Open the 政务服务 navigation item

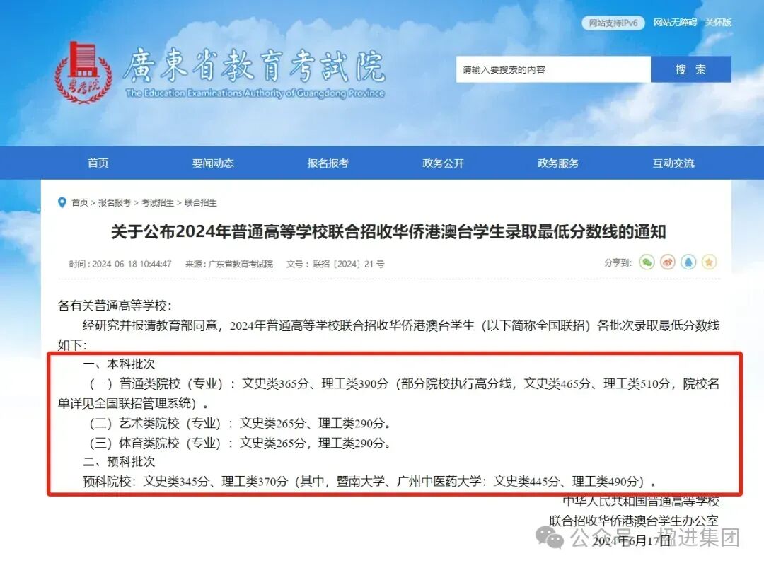point(558,163)
